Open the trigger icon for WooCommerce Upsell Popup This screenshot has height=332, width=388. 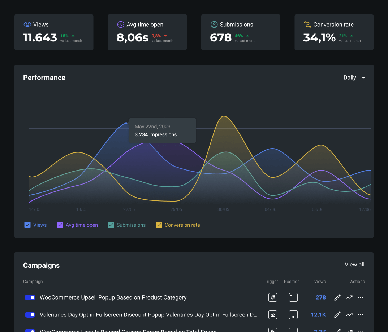[x=272, y=297]
